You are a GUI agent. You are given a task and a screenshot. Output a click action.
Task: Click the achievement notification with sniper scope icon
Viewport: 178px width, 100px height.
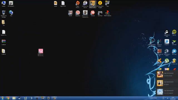(167, 83)
